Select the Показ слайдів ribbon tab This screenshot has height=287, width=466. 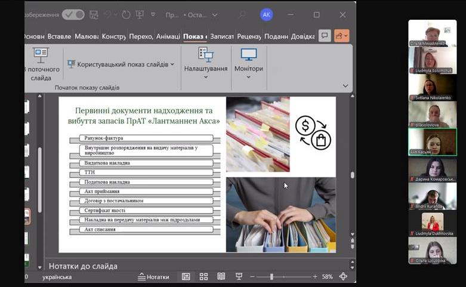coord(195,36)
